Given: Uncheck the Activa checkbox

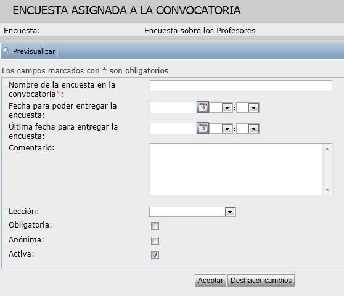Looking at the screenshot, I should coord(155,255).
